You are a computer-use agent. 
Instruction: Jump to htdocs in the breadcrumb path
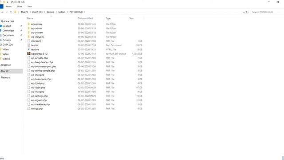click(x=62, y=12)
